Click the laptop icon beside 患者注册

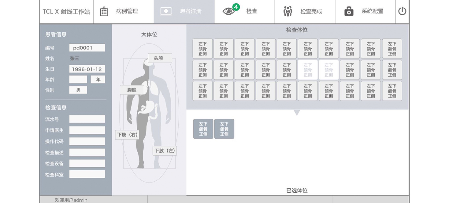(166, 11)
